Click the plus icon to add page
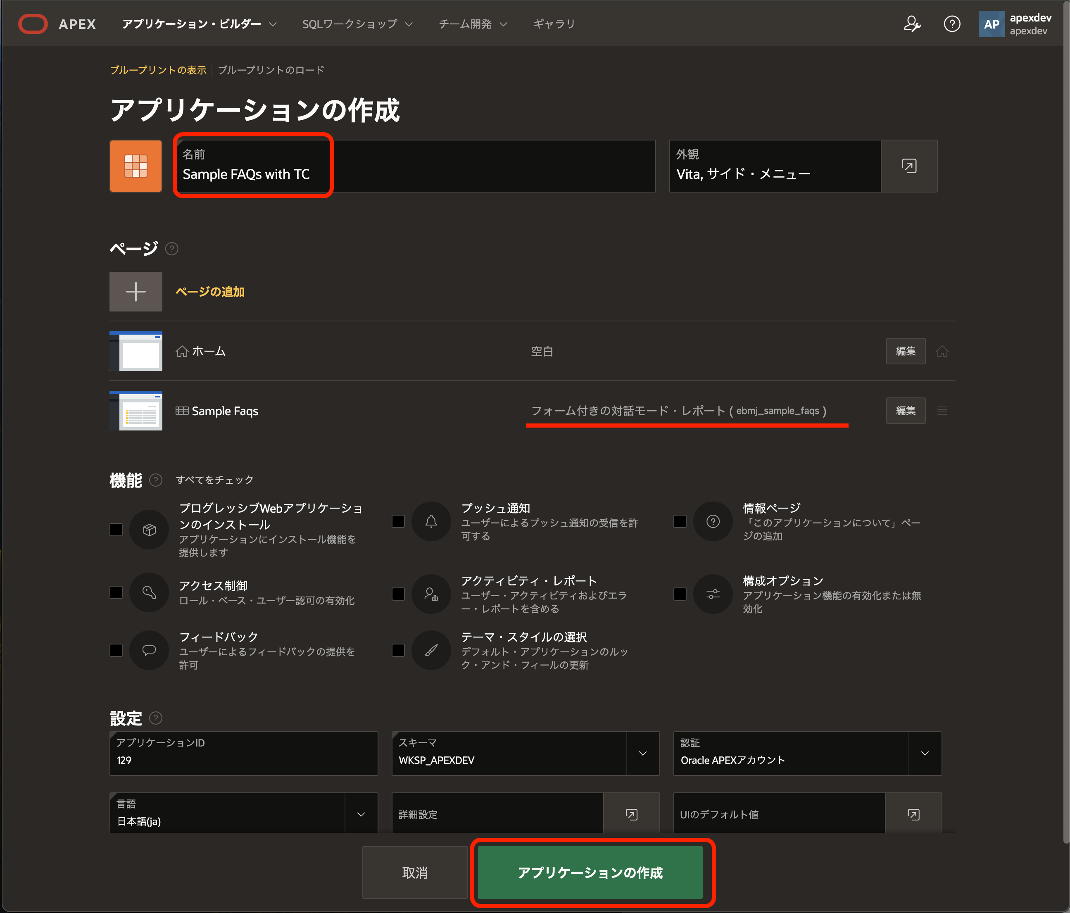 (x=136, y=292)
